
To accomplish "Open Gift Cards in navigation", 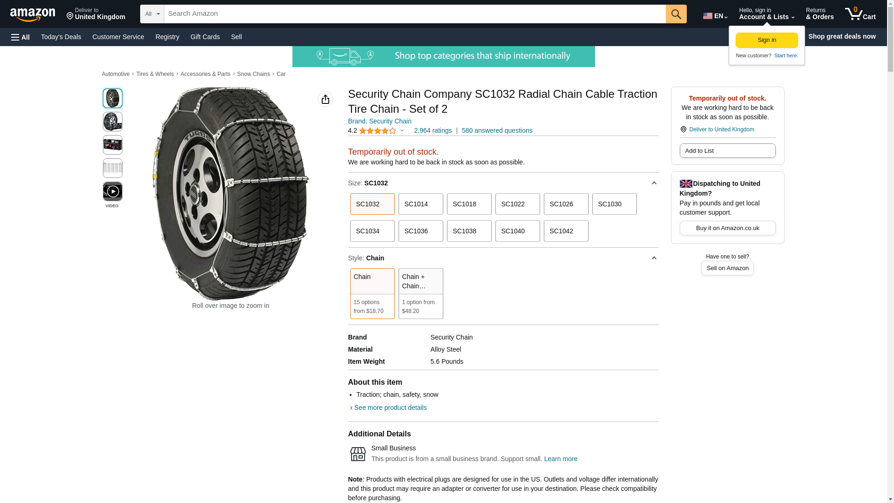I will click(205, 37).
